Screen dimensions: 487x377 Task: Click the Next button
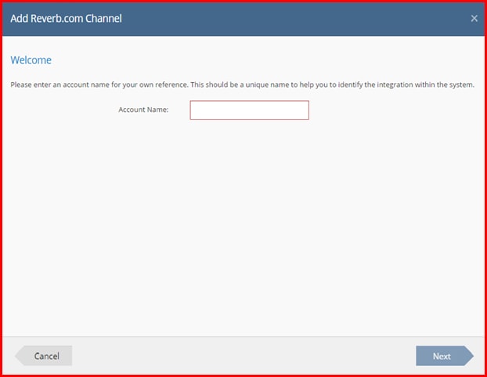pyautogui.click(x=445, y=356)
